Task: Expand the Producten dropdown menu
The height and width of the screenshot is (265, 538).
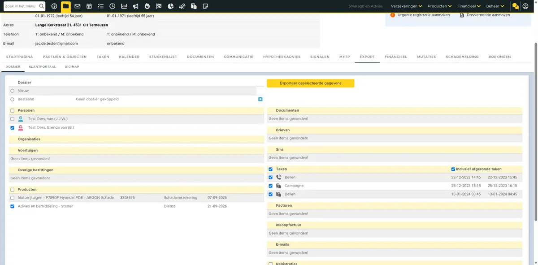Action: tap(440, 6)
